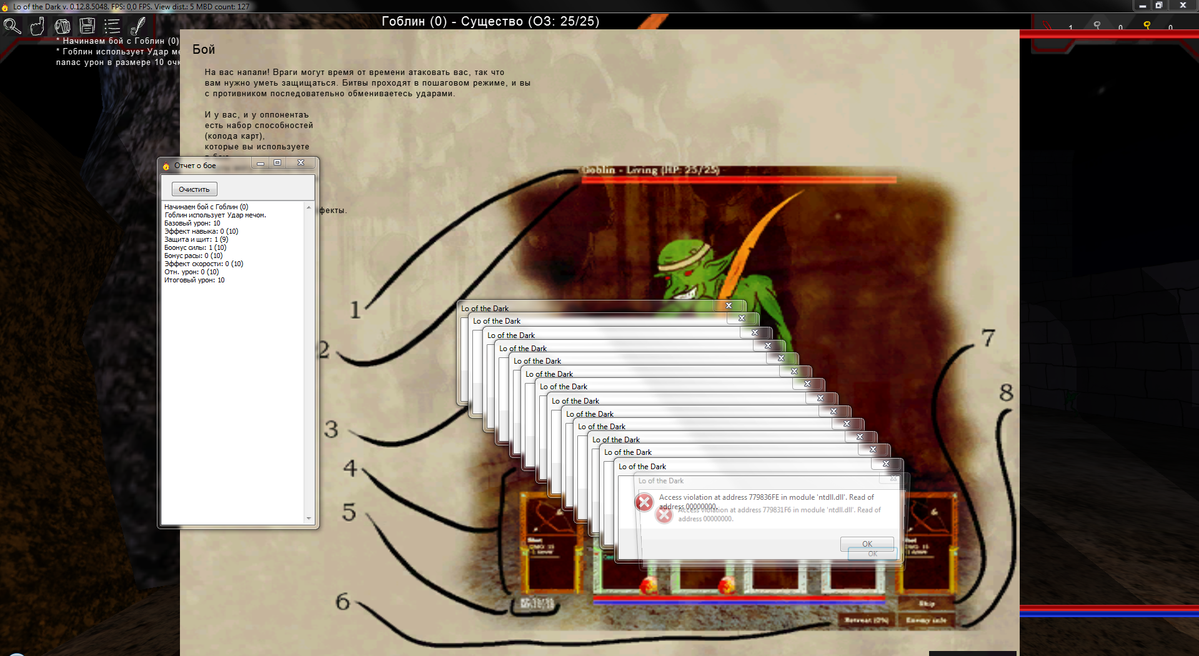
Task: Click the 'Итоговый урон: 10' line
Action: (x=194, y=280)
